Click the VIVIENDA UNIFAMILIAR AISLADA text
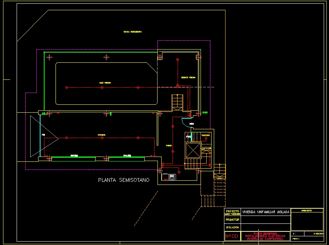The height and width of the screenshot is (245, 329). [x=266, y=212]
